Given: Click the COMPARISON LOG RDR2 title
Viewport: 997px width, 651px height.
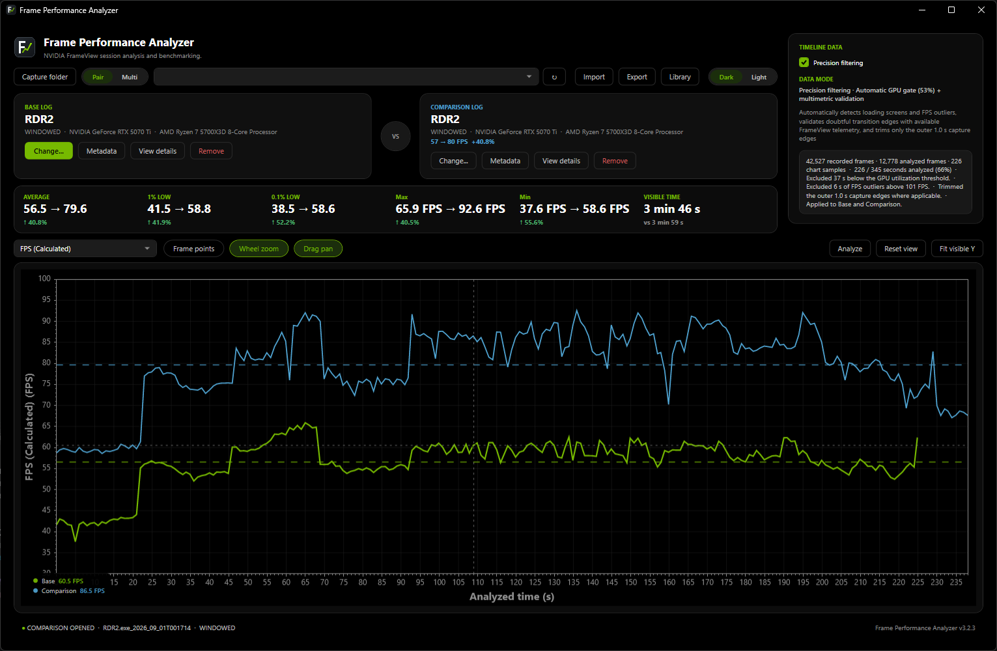Looking at the screenshot, I should pos(445,119).
